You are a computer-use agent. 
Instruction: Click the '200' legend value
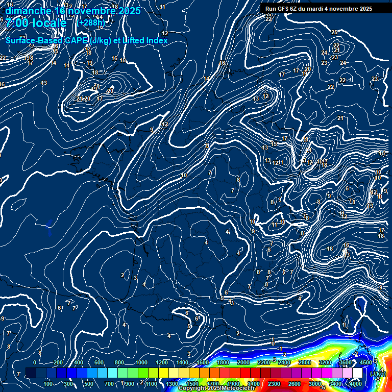click(58, 362)
